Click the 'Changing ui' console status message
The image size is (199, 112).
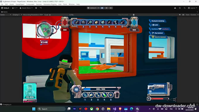(x=7, y=104)
